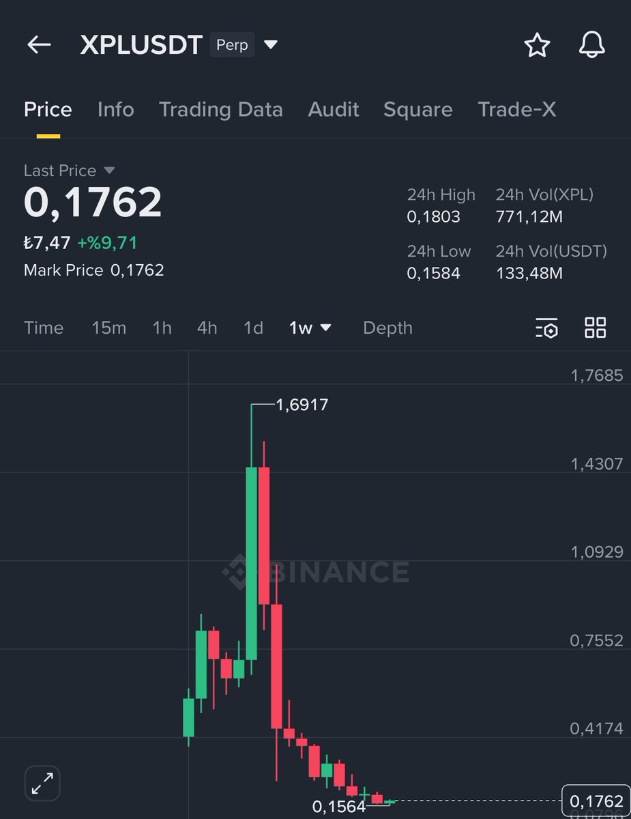631x819 pixels.
Task: Tap the ₺7,47 converted price
Action: [47, 243]
